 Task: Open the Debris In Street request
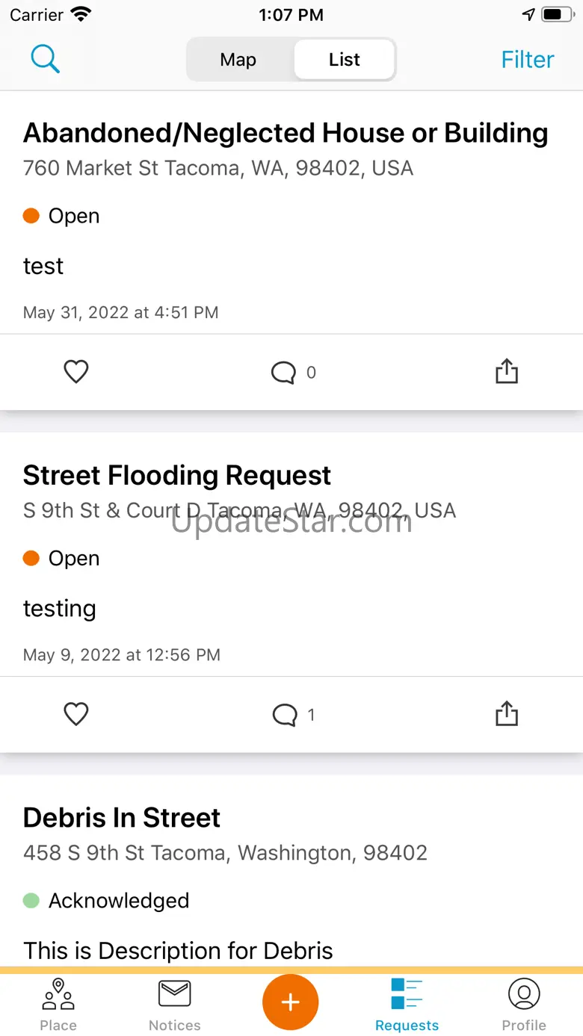click(122, 818)
